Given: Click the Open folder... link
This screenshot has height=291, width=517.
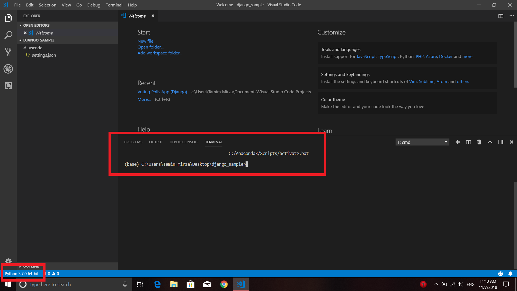Looking at the screenshot, I should [150, 47].
